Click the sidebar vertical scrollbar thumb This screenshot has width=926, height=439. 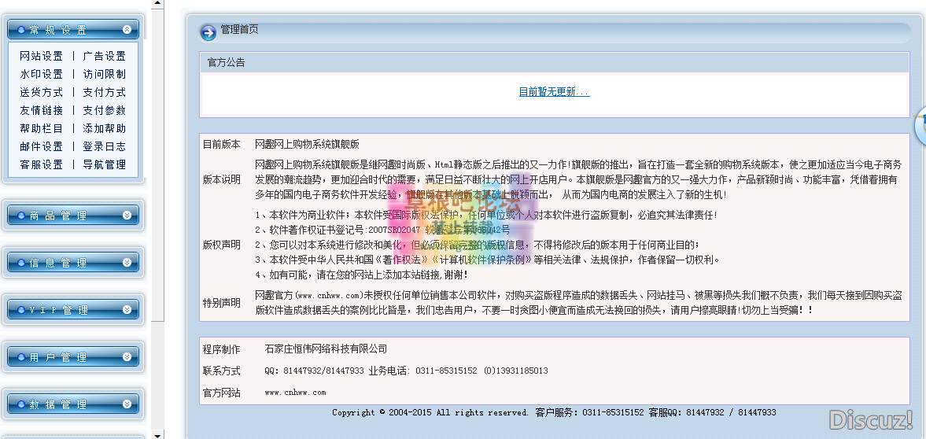click(x=157, y=165)
